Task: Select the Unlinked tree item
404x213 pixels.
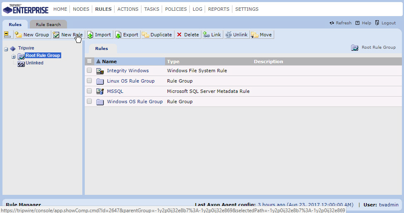Action: click(34, 63)
